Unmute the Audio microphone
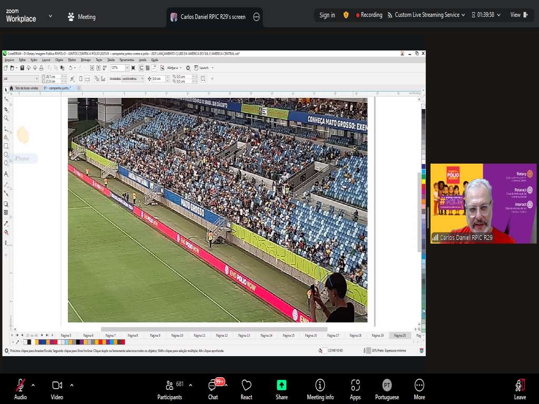Image resolution: width=539 pixels, height=404 pixels. (x=21, y=388)
